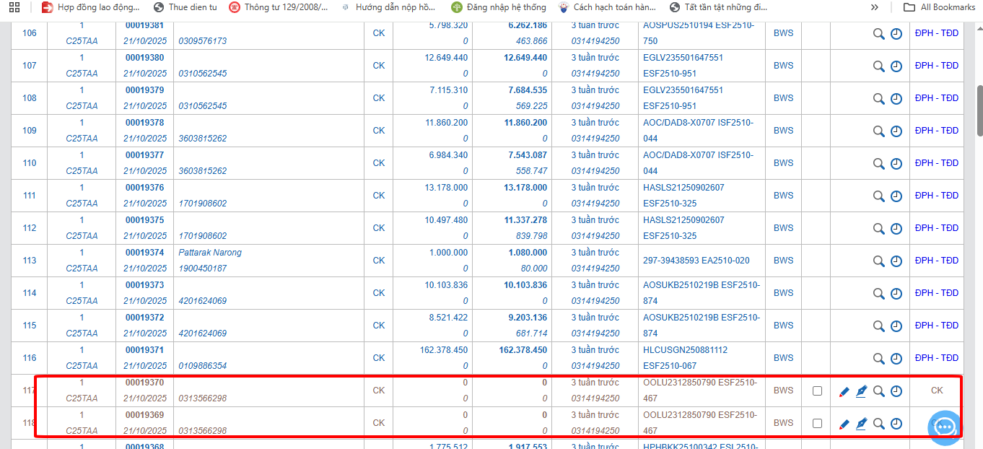Open the browser apps grid button

14,7
